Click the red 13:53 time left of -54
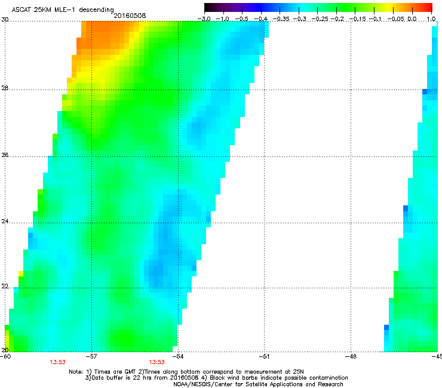 pyautogui.click(x=156, y=362)
